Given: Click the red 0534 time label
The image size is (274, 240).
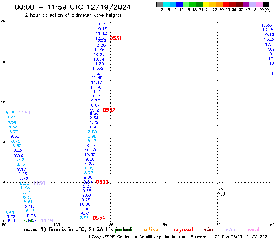Looking at the screenshot, I should click(99, 218).
